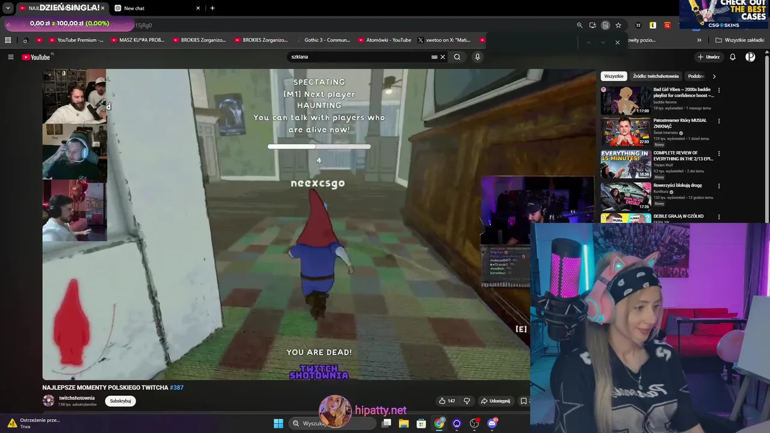
Task: Open Task View on the taskbar
Action: pos(387,423)
